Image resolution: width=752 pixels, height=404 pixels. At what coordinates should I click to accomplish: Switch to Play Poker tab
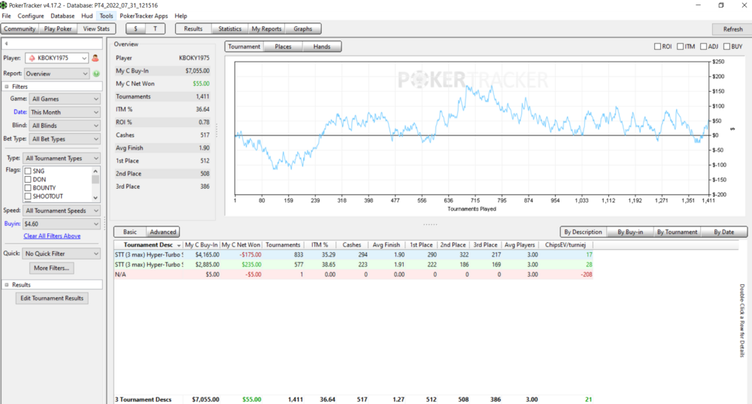(x=58, y=29)
